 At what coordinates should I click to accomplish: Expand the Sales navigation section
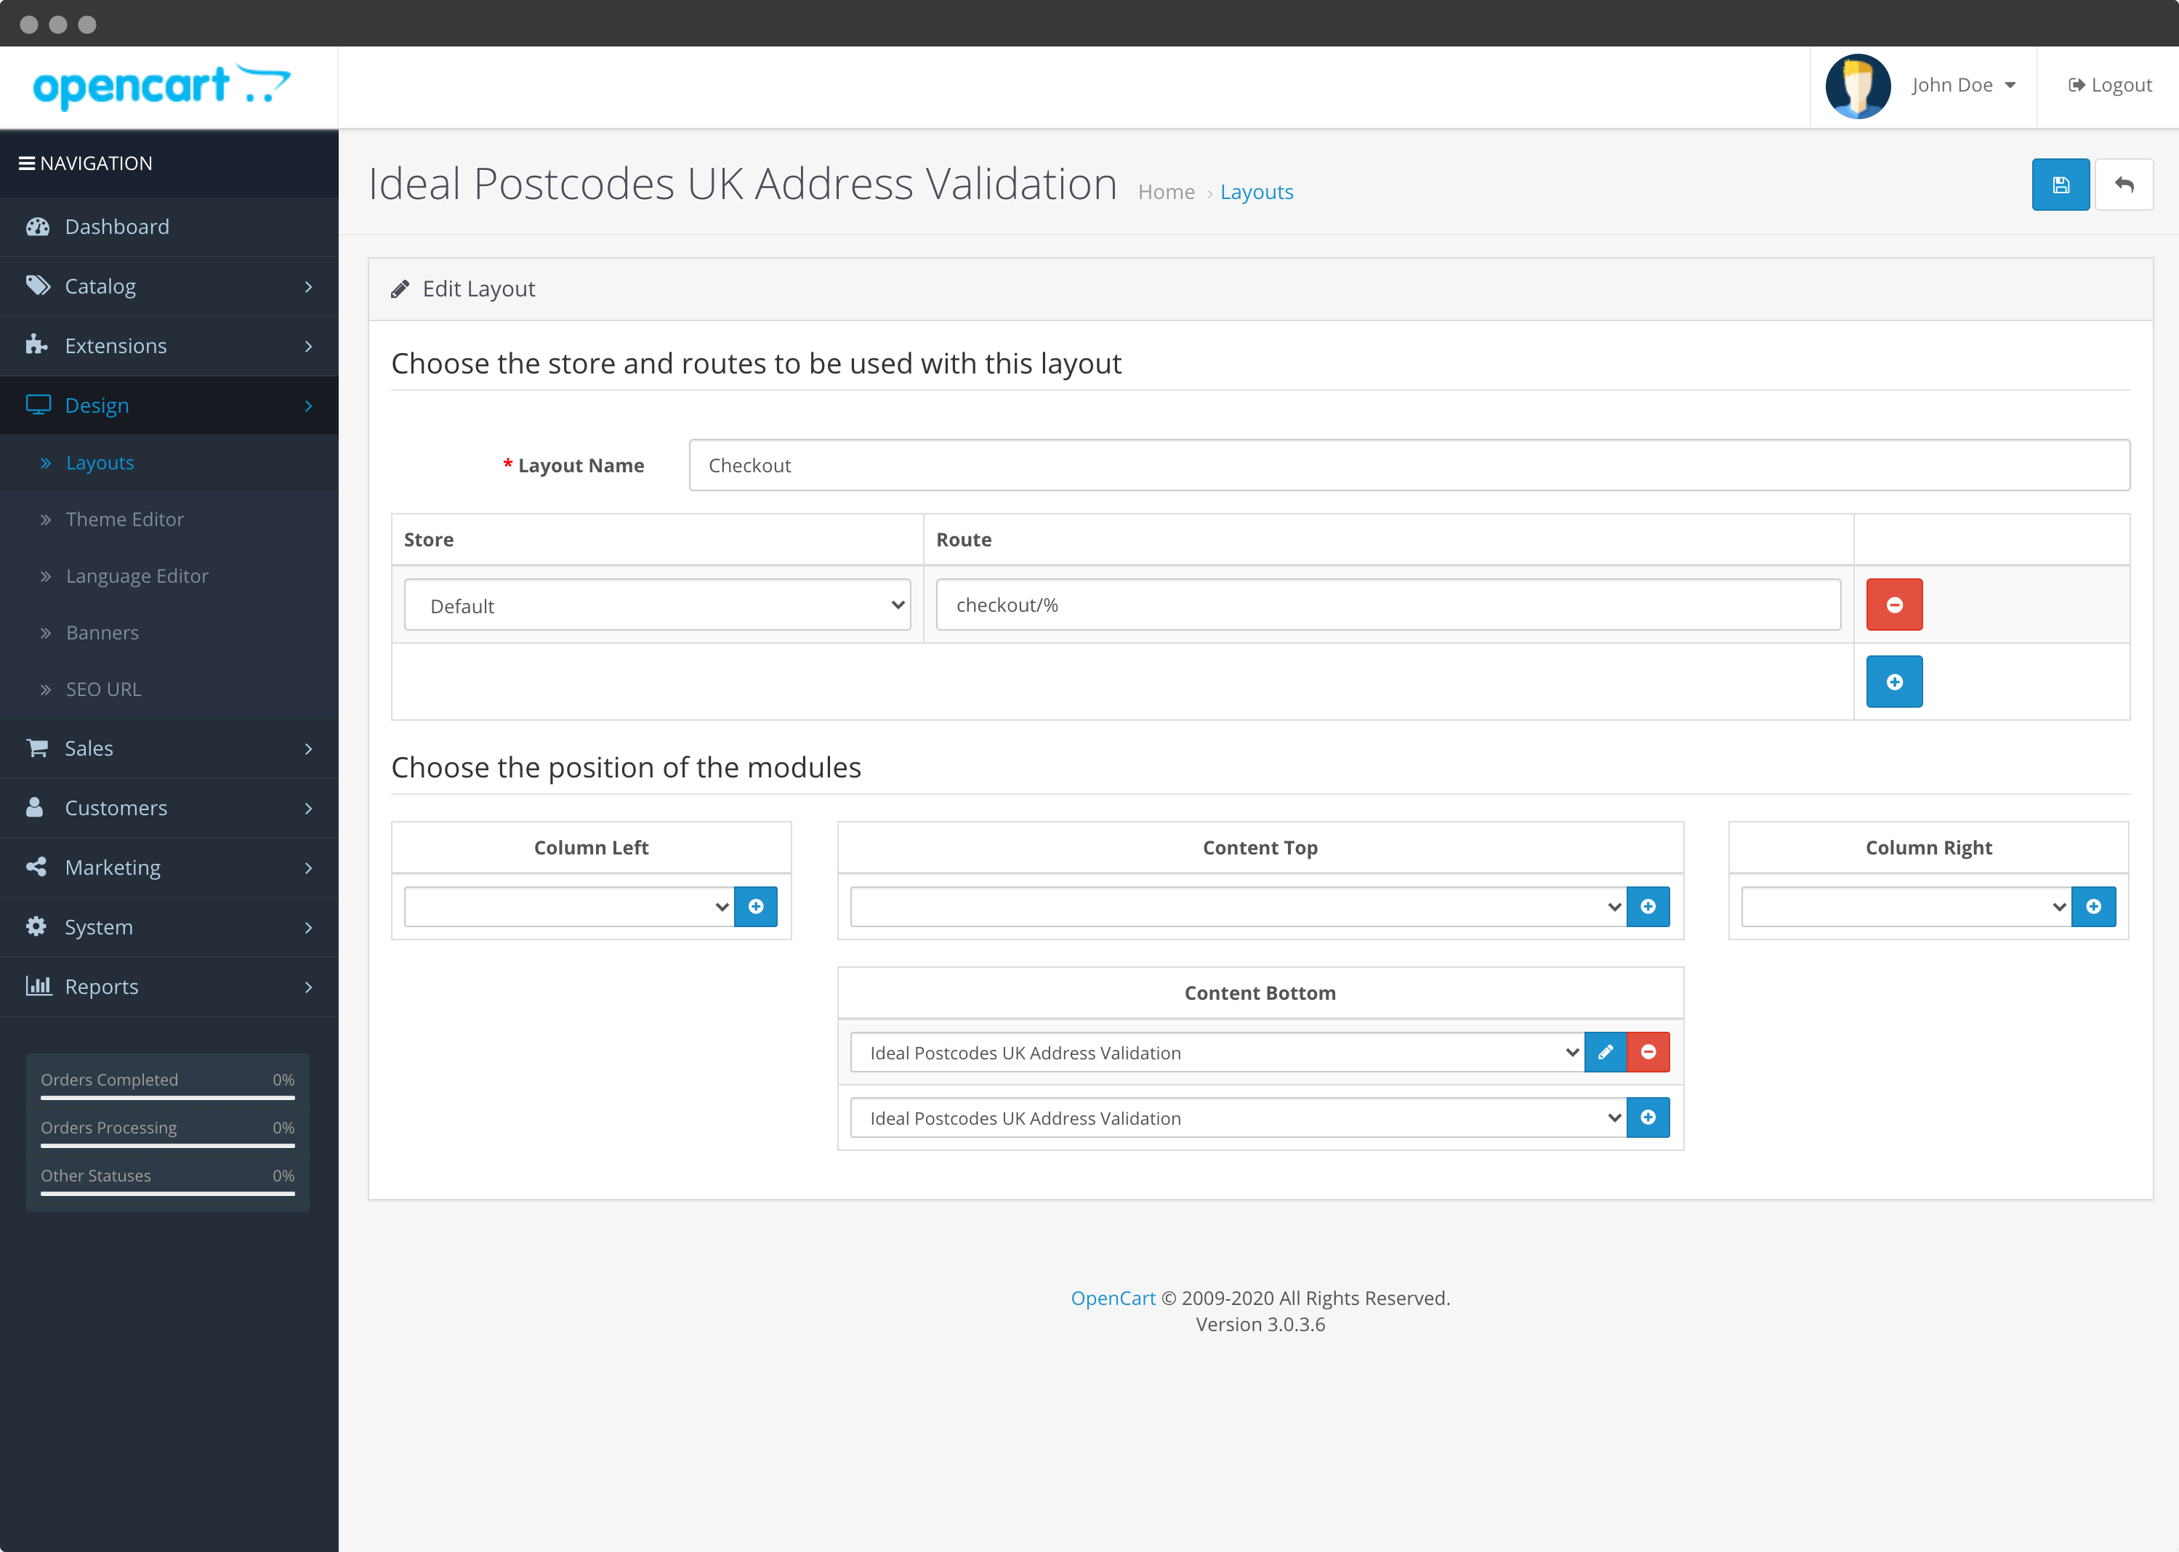[x=168, y=748]
